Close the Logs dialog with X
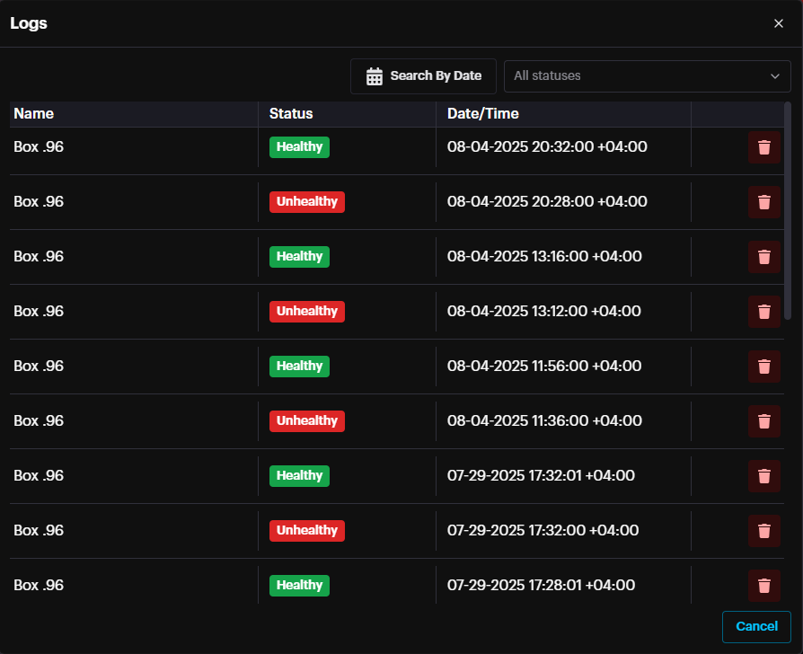Screen dimensions: 803x654 click(779, 23)
